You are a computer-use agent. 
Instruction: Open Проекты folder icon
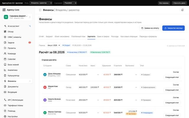[x=5, y=48]
